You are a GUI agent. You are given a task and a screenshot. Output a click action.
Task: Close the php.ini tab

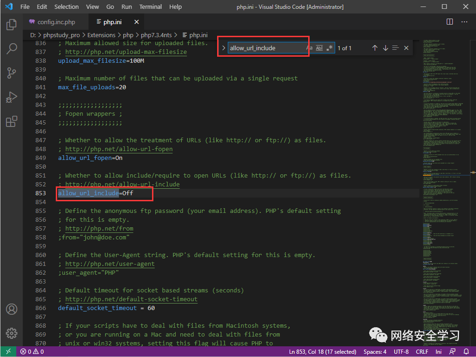point(137,22)
